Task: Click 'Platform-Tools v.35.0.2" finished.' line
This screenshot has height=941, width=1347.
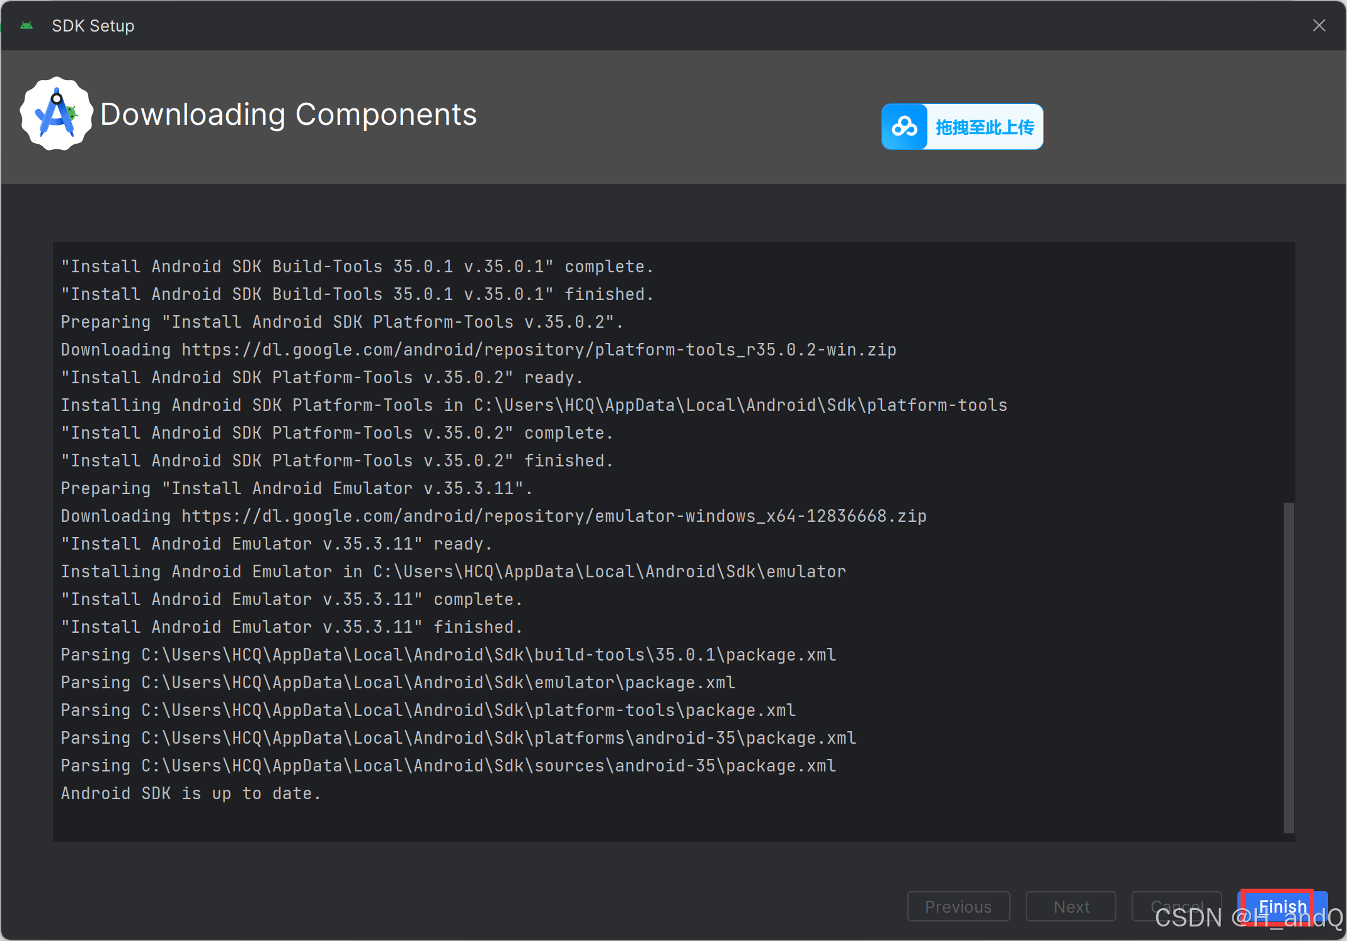Action: [337, 461]
